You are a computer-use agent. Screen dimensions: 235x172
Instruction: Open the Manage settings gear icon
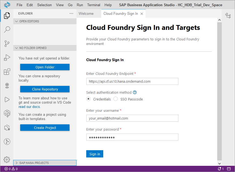click(7, 160)
